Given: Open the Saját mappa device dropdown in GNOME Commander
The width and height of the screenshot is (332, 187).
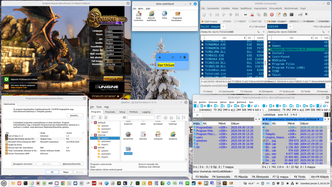Looking at the screenshot, I should tap(223, 27).
